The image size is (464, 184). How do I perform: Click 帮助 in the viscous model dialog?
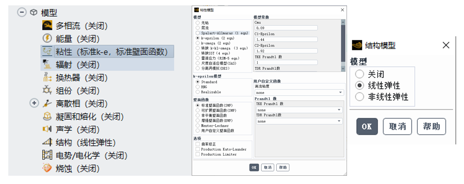tap(283, 167)
